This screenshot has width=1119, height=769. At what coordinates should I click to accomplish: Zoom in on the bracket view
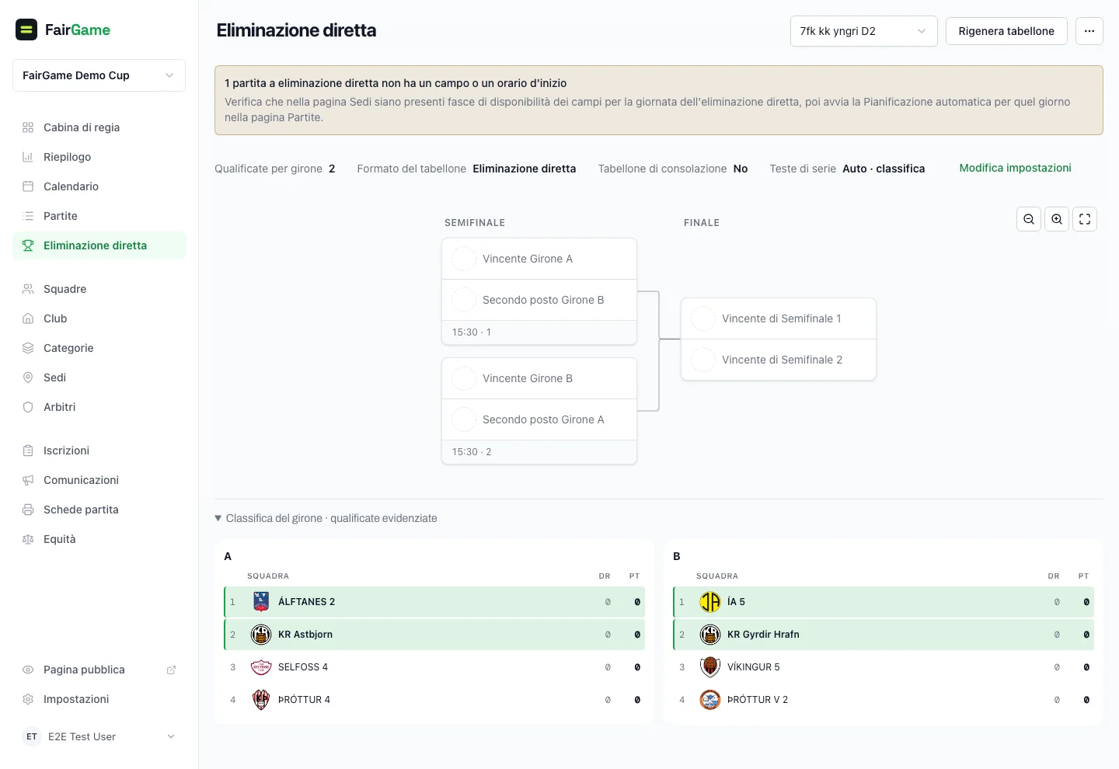point(1057,219)
